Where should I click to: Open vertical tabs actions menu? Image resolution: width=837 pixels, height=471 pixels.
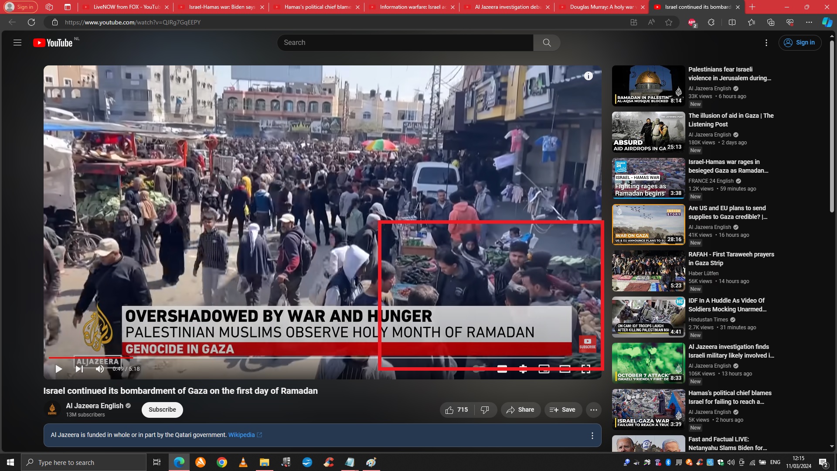67,7
